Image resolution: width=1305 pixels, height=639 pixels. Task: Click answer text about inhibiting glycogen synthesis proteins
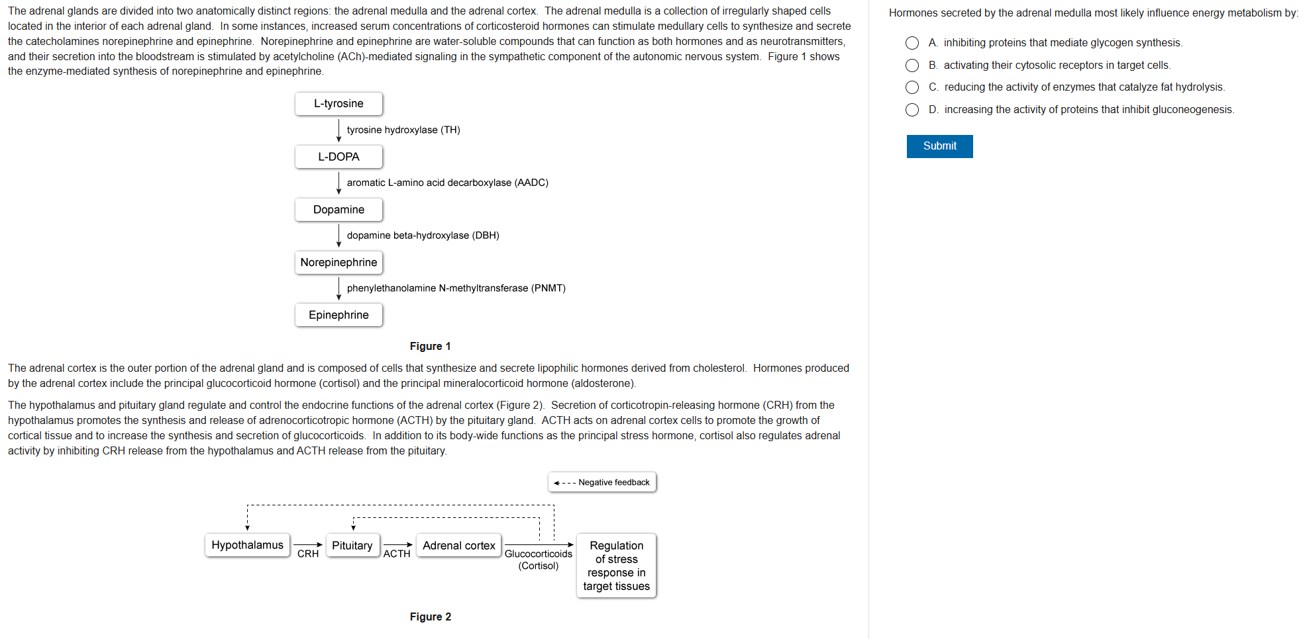click(1063, 43)
